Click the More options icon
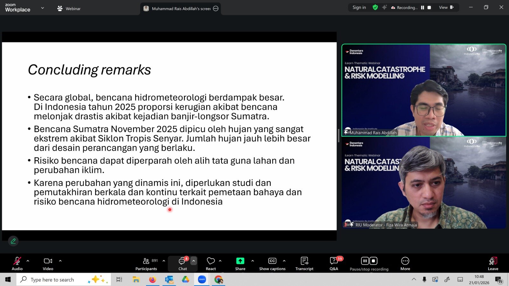 405,261
